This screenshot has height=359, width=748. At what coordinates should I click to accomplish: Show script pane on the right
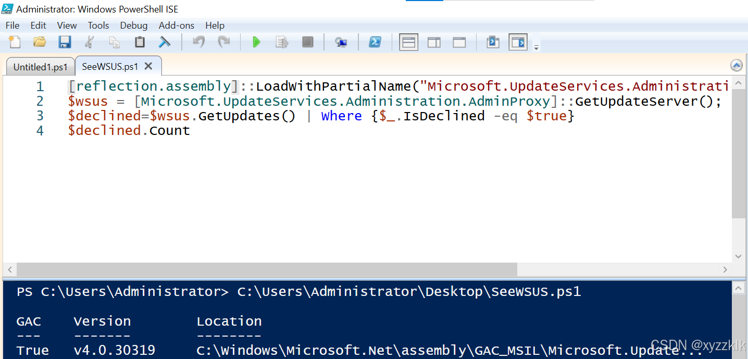pos(434,42)
